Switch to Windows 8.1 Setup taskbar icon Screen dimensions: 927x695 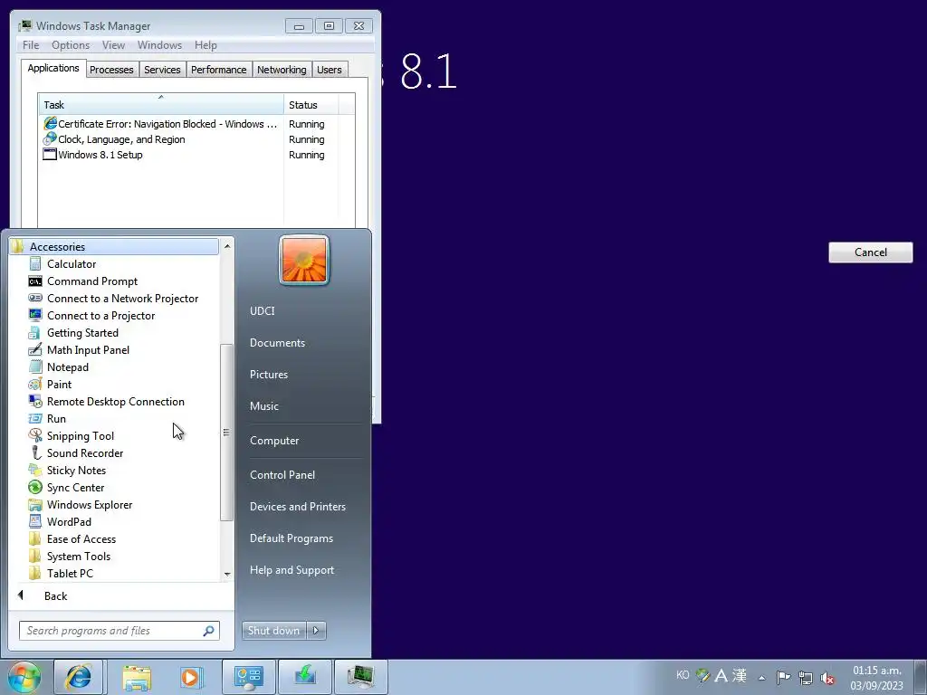304,677
